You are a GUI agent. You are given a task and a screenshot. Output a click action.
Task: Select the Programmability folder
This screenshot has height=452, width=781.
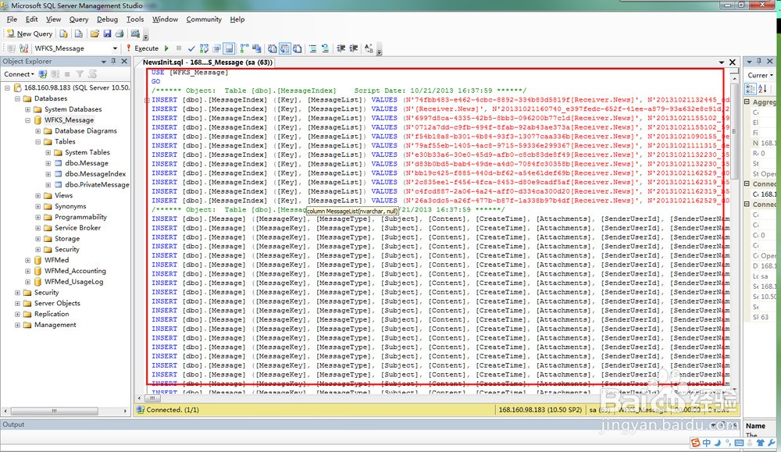pos(80,217)
